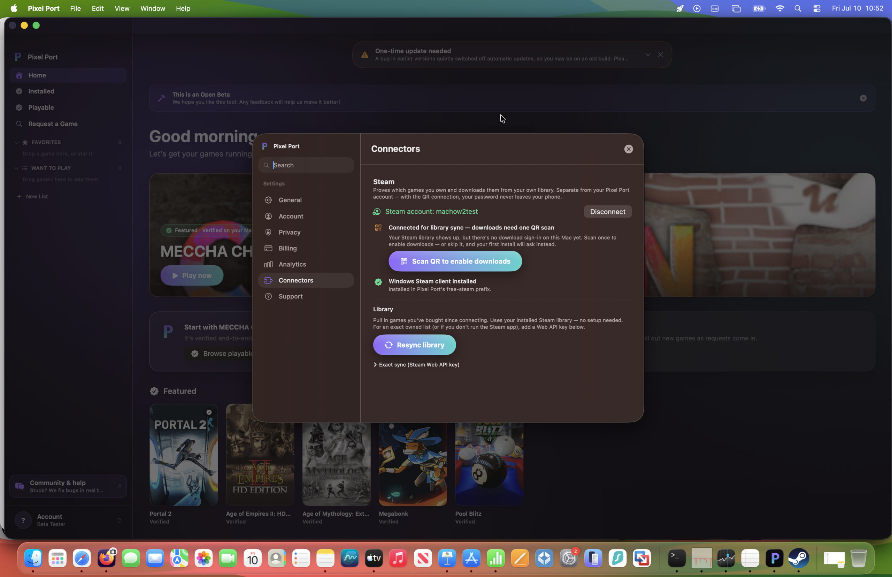Open Portal 2 game thumbnail
892x577 pixels.
[x=184, y=455]
